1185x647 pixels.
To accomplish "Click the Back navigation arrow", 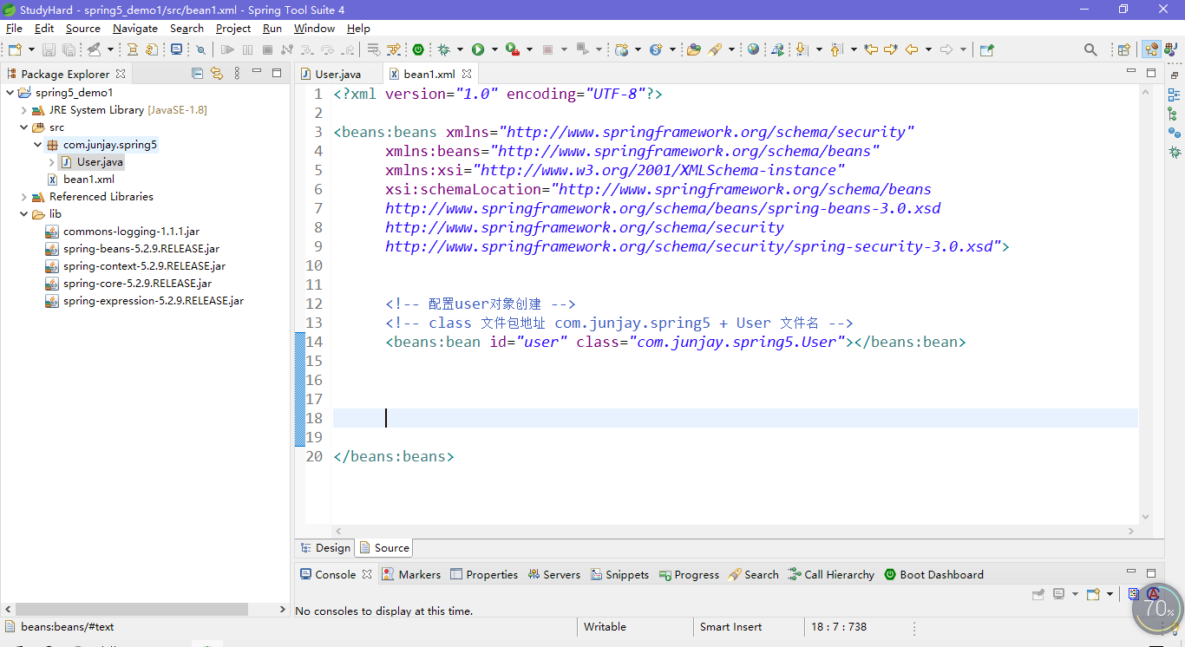I will [x=912, y=49].
